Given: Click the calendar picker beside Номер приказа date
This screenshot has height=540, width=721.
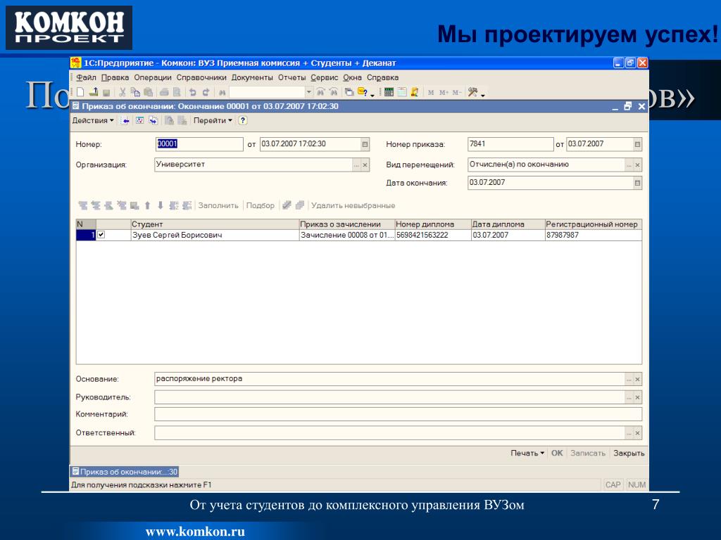Looking at the screenshot, I should [637, 144].
